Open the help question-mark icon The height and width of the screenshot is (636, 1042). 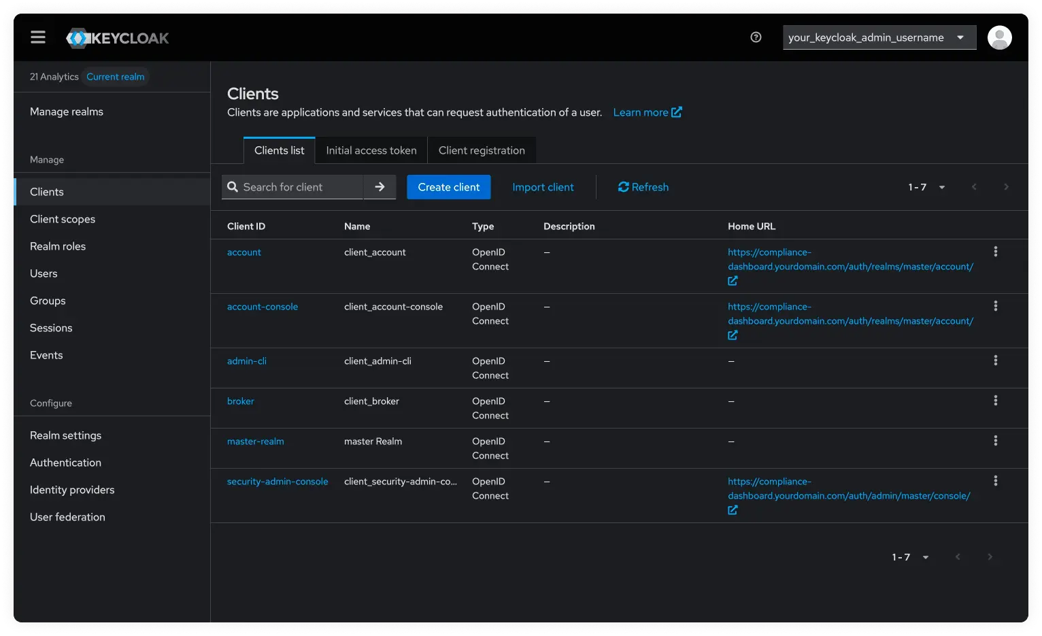756,37
